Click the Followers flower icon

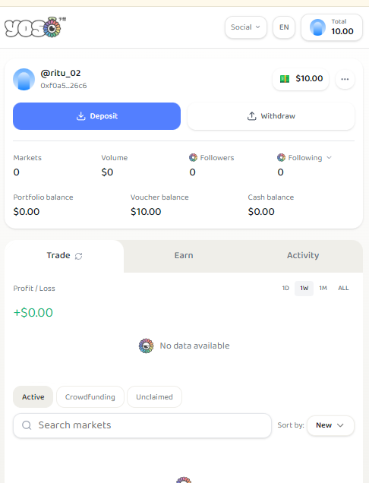[x=193, y=157]
